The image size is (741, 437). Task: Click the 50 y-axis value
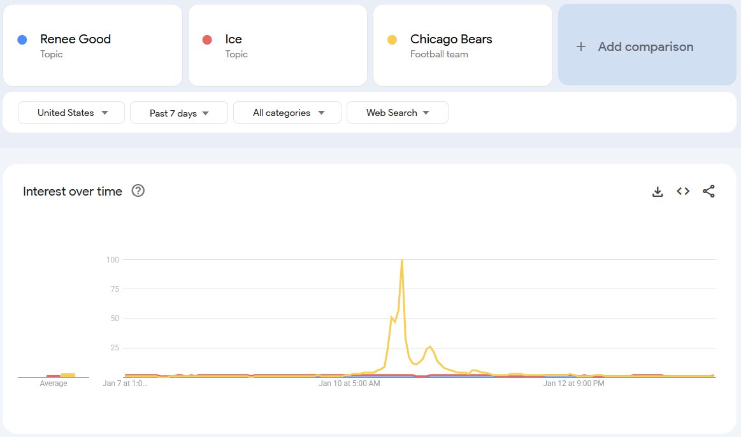click(115, 319)
